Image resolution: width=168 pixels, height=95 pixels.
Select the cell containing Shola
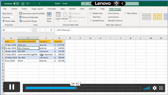tap(28, 61)
